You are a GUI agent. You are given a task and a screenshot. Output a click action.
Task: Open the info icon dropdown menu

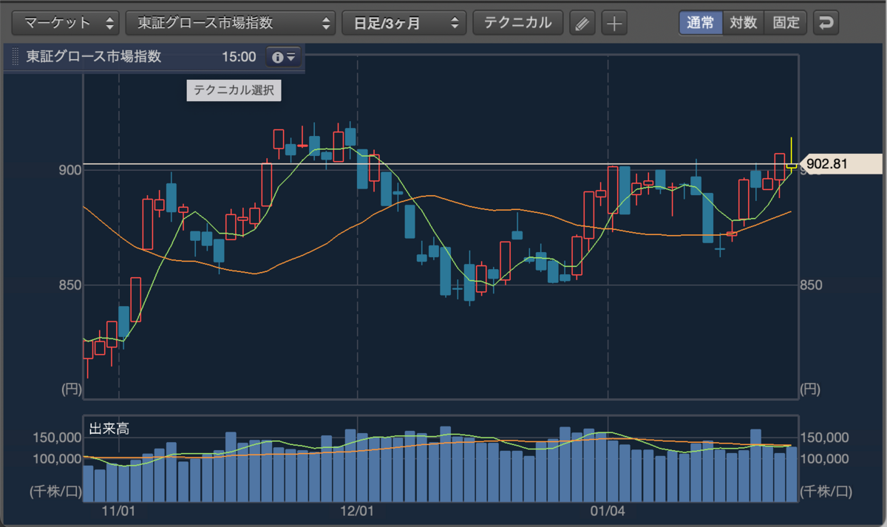click(x=284, y=57)
